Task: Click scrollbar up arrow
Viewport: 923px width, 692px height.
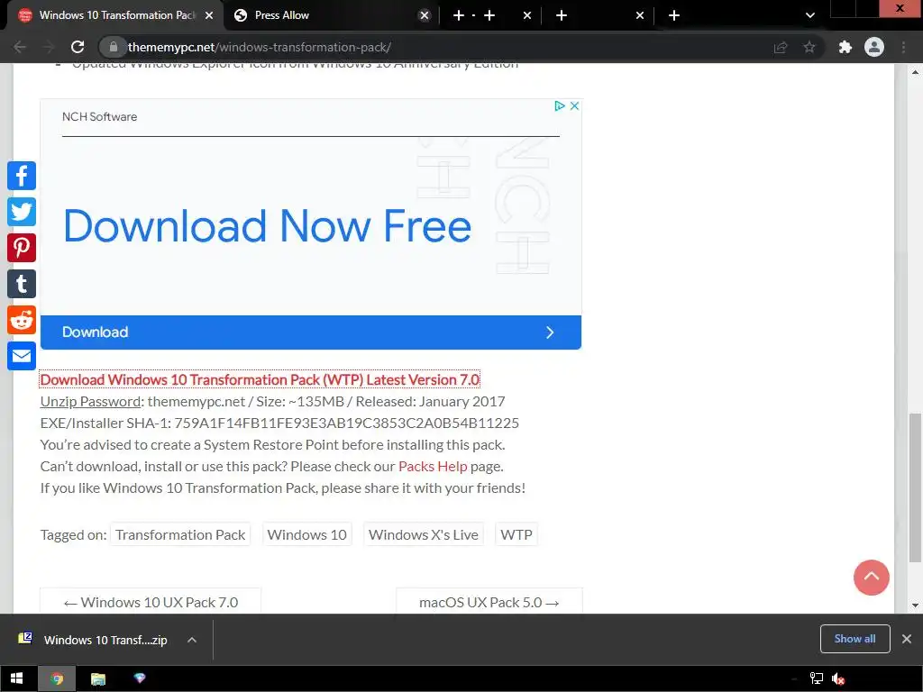Action: coord(916,72)
